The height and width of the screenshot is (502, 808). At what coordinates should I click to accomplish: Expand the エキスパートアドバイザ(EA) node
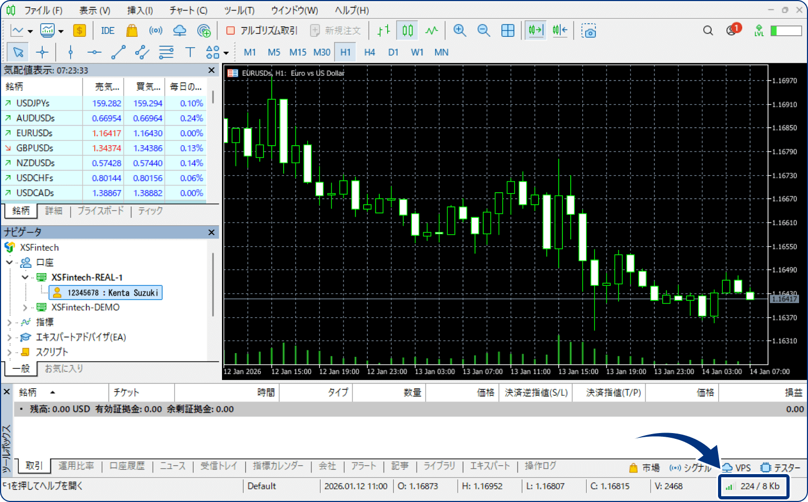click(9, 337)
